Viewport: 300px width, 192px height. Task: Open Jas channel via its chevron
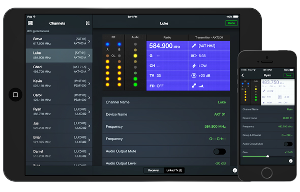(x=89, y=126)
